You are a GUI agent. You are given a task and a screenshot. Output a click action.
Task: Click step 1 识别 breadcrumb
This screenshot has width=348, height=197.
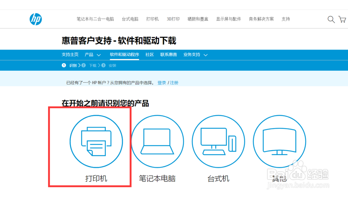[69, 66]
